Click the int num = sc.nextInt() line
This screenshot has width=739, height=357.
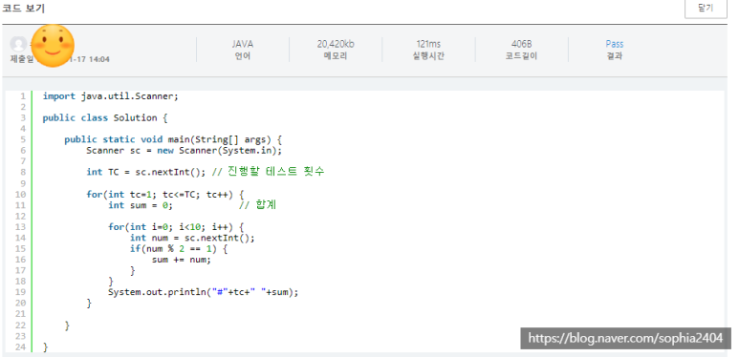point(192,238)
